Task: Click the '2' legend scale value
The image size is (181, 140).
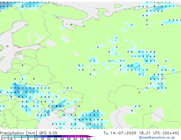Action: tap(21, 139)
